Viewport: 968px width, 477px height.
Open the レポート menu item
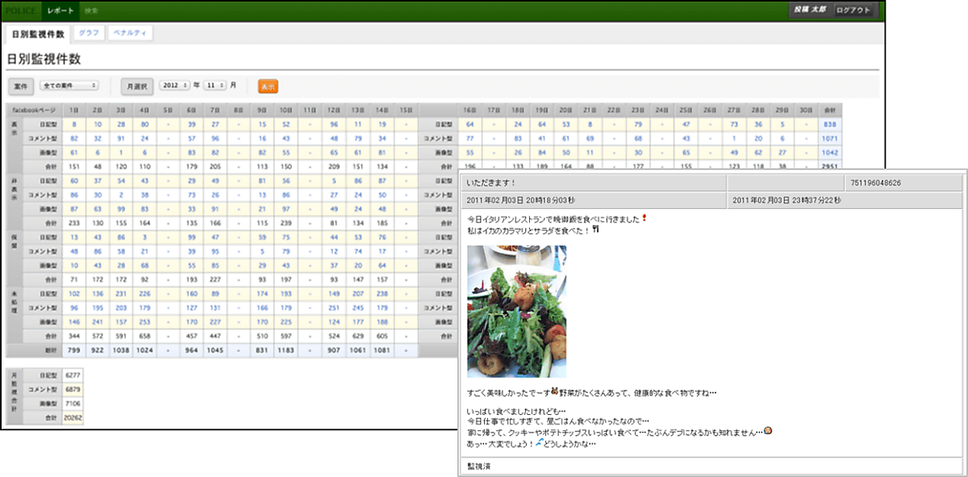pos(60,10)
